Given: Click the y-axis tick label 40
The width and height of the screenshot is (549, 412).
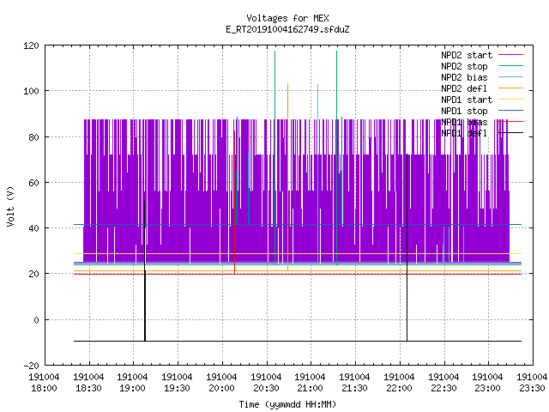Looking at the screenshot, I should tap(33, 228).
